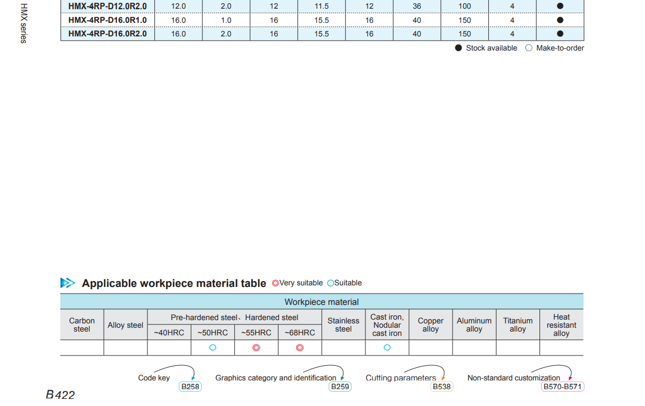Screen dimensions: 645x406
Task: Click the hollow Make-to-order legend circle
Action: [x=529, y=48]
